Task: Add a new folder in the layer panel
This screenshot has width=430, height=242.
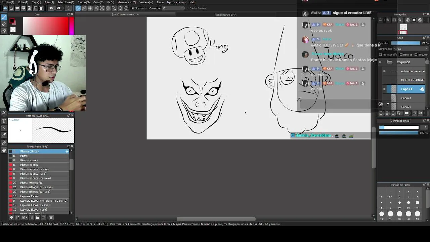Action: 407,113
